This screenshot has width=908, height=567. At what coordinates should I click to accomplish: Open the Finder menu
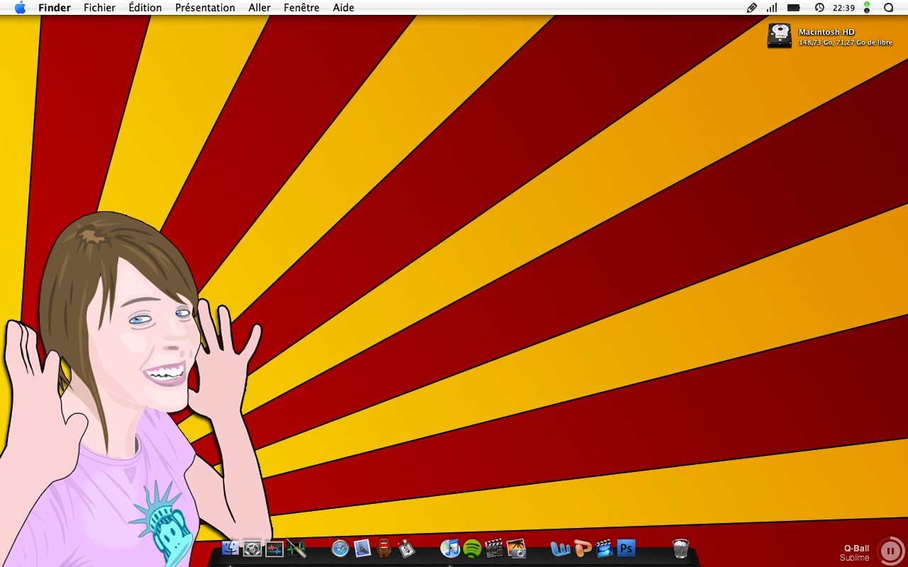tap(55, 8)
